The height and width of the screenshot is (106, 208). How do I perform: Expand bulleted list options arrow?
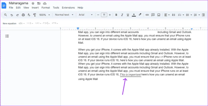point(191,15)
